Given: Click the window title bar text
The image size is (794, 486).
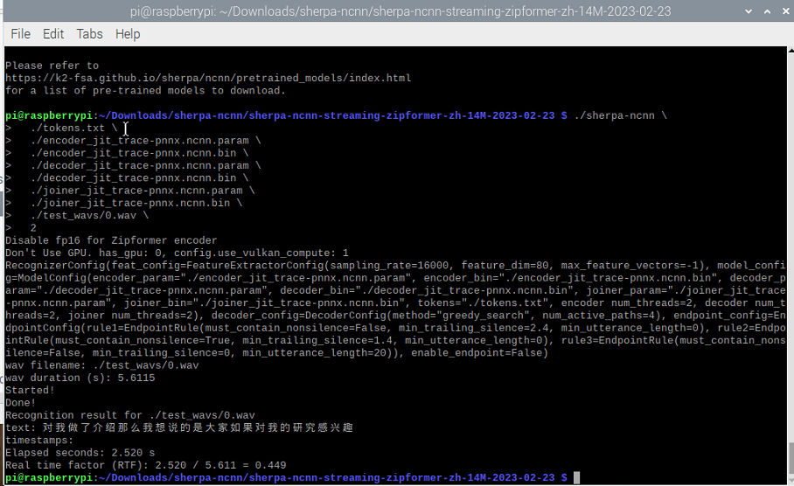Looking at the screenshot, I should point(400,11).
